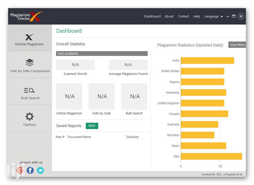Open the Bulk Search list-magnifier icon
254x185 pixels.
coord(29,90)
